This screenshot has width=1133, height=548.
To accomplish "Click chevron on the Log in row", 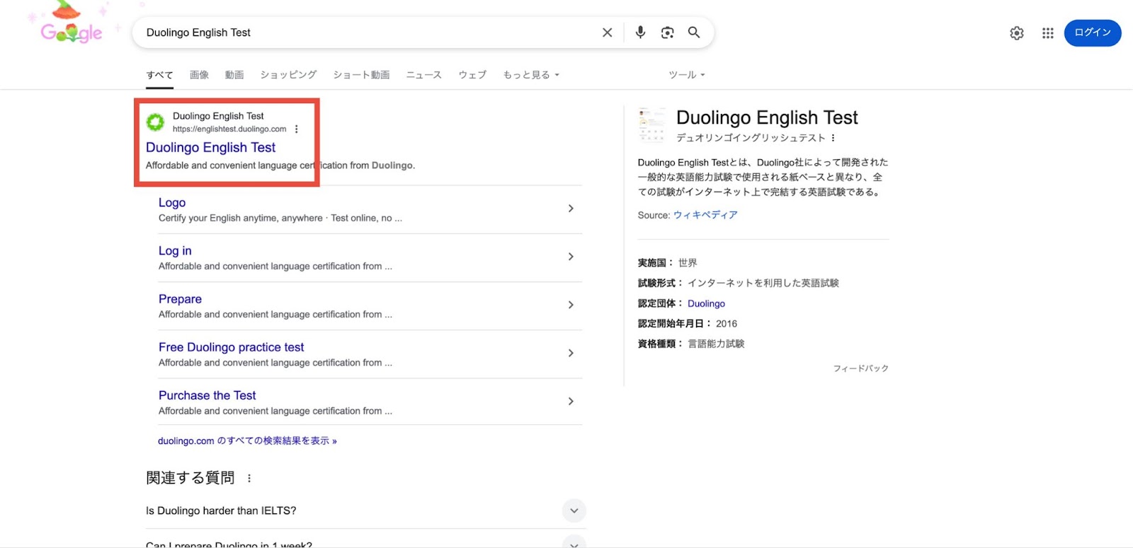I will [x=571, y=257].
